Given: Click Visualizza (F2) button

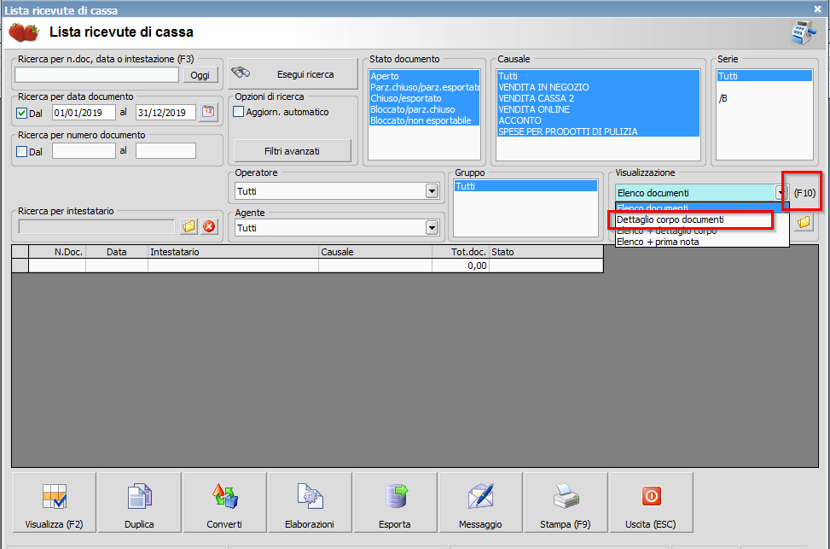Looking at the screenshot, I should click(54, 502).
